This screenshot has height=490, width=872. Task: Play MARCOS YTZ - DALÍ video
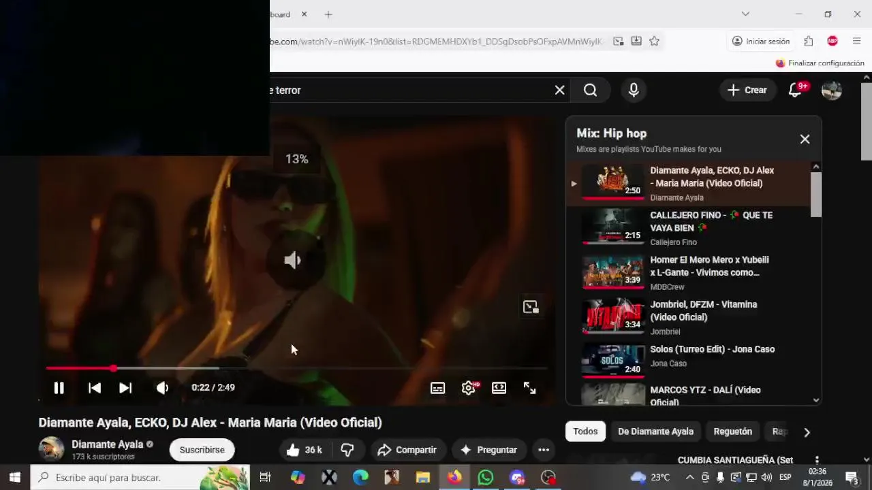pos(688,395)
